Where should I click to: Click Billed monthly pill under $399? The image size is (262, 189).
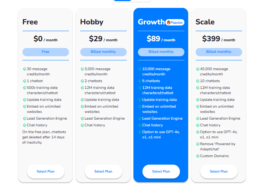[x=219, y=52]
